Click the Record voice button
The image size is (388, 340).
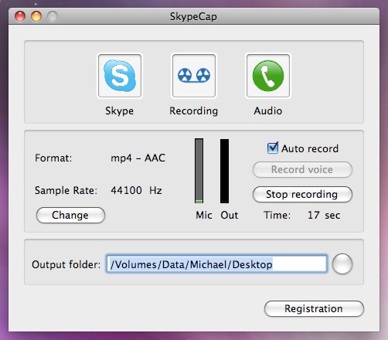click(x=302, y=169)
